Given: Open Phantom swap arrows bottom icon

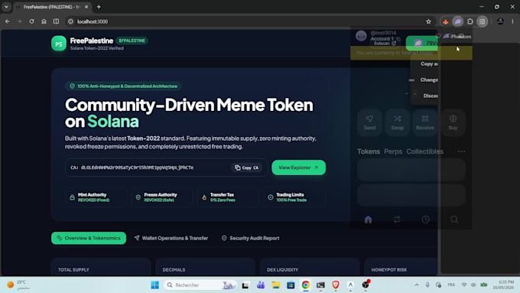Looking at the screenshot, I should (397, 220).
